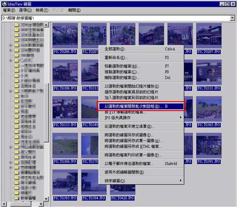Screen dimensions: 237x207
Task: Select the PICT0420.JPG file label
Action: (x=122, y=198)
